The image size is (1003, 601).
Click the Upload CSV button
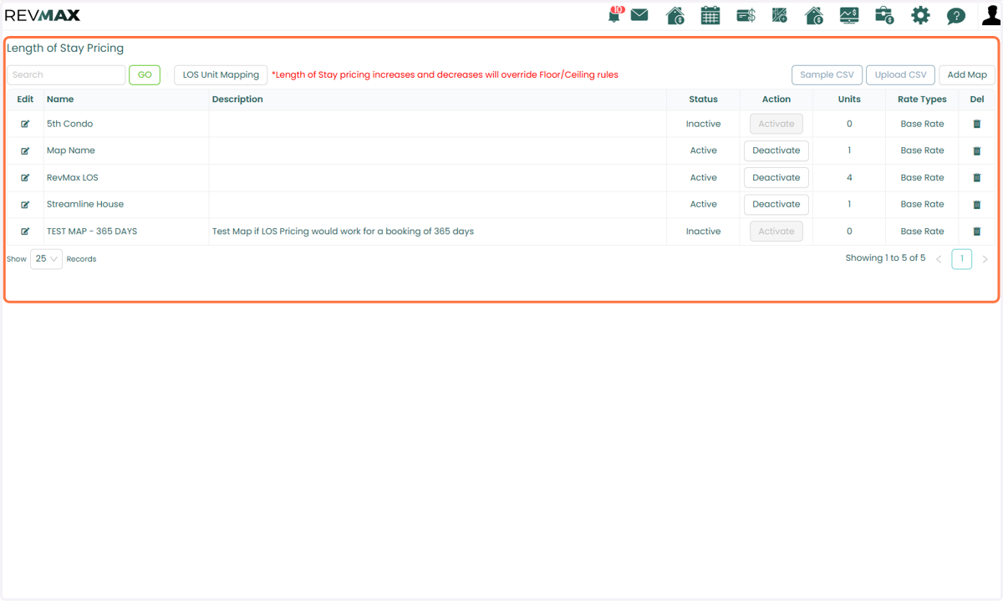[x=900, y=75]
